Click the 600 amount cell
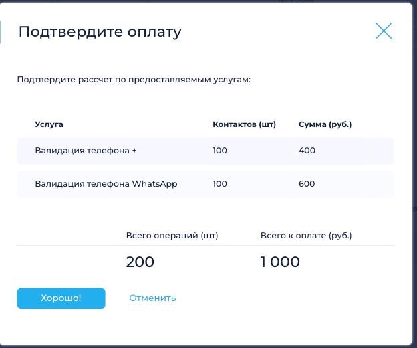 tap(307, 184)
